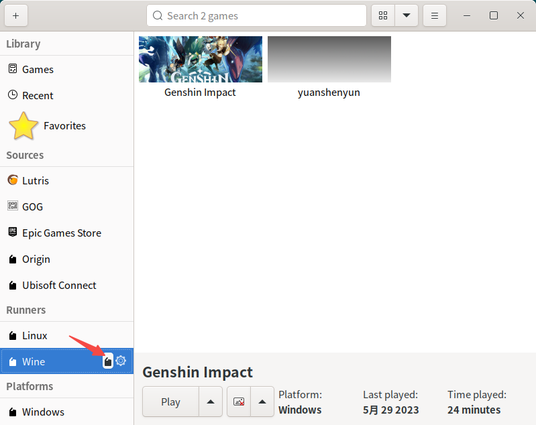
Task: Click the Origin source icon
Action: pos(13,259)
